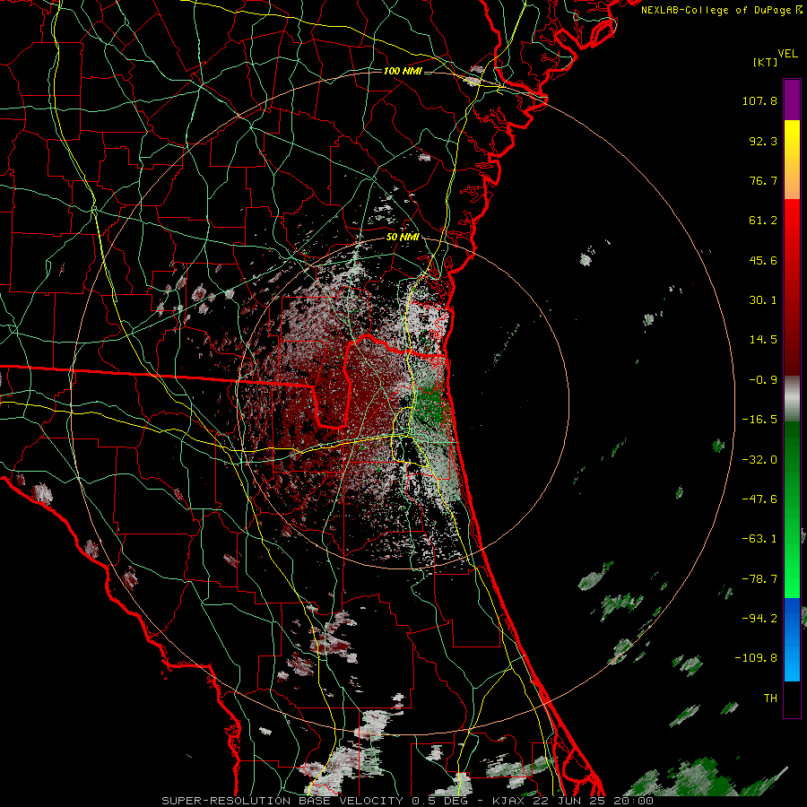Click the 100 NMI range ring label
The image size is (807, 807).
403,71
